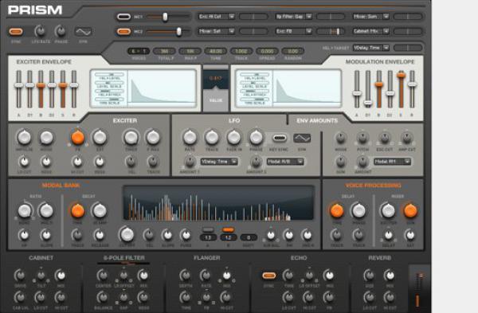Viewport: 478px width, 313px height.
Task: Click the Modal Bank partials spectrum display
Action: [218, 202]
